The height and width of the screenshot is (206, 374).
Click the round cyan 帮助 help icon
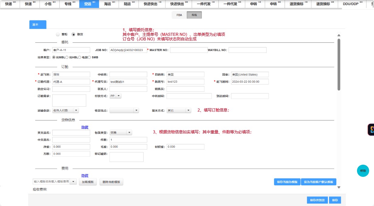tap(363, 171)
